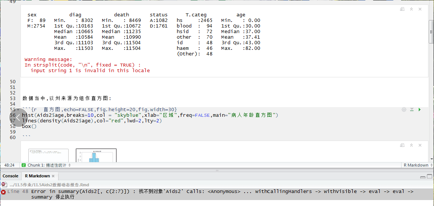Click the 'hs :2465' output value
The image size is (434, 206).
195,20
